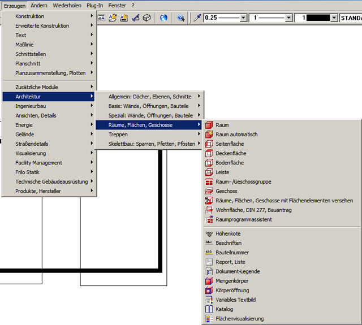362x325 pixels.
Task: Open the line type dropdown showing 1
Action: click(x=288, y=18)
